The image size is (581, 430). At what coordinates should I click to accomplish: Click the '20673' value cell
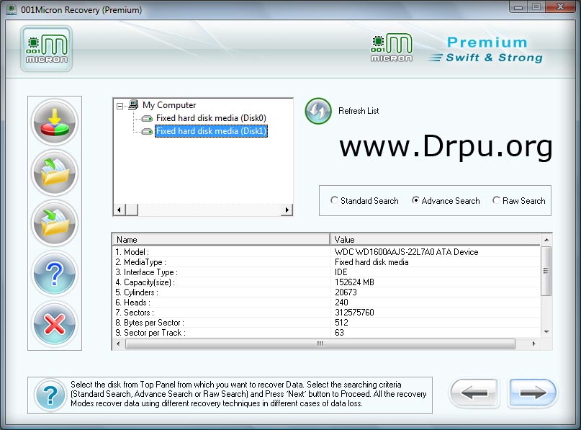click(346, 292)
